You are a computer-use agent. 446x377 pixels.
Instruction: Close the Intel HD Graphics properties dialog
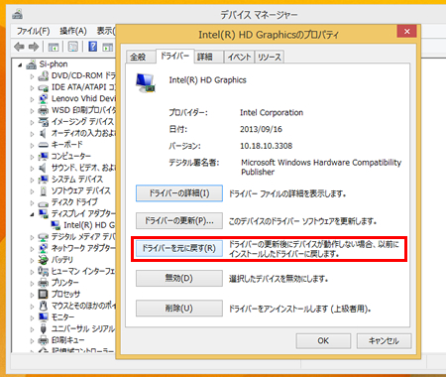[406, 32]
